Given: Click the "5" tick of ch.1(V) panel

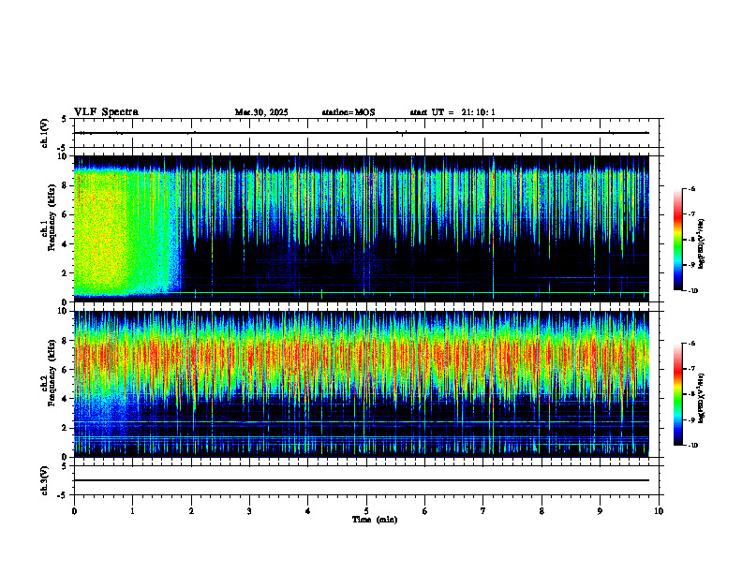Looking at the screenshot, I should click(66, 119).
